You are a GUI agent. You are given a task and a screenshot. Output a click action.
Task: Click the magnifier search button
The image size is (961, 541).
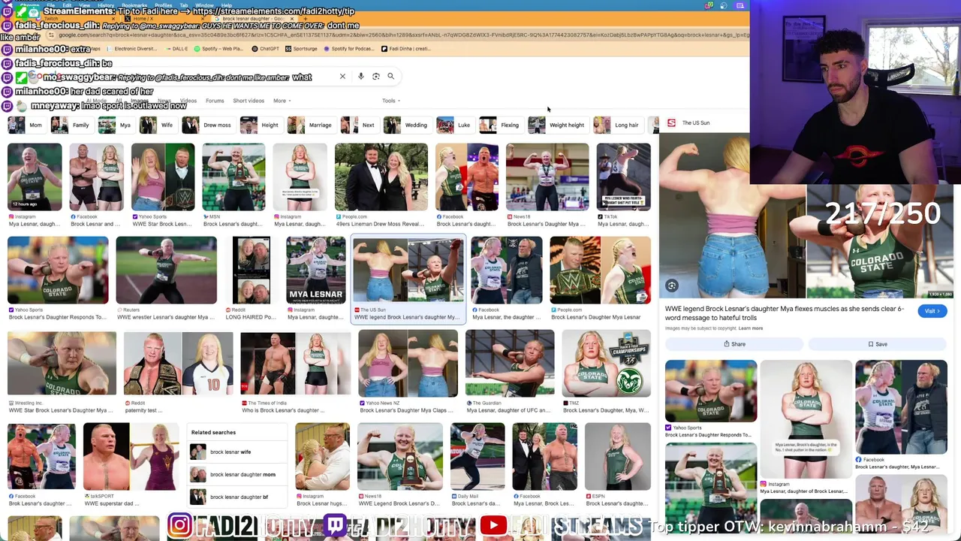click(390, 77)
